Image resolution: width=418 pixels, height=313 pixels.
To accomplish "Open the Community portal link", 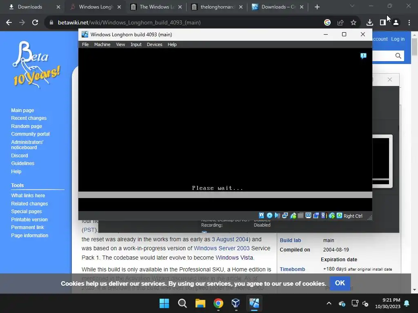I will [30, 134].
